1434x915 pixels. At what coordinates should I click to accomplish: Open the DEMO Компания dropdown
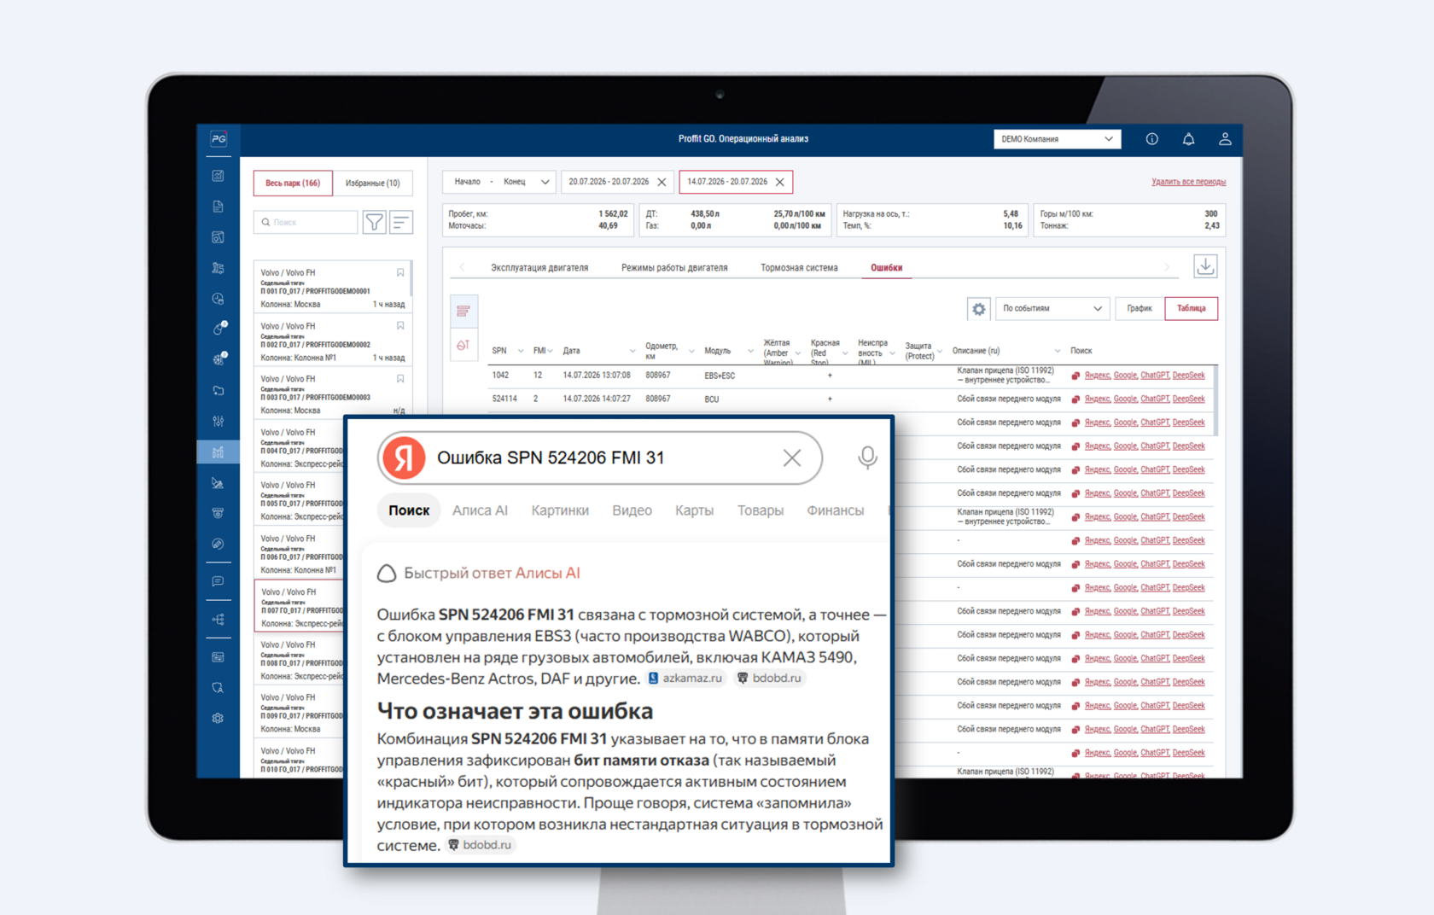pyautogui.click(x=1058, y=139)
